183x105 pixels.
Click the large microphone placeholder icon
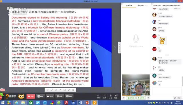[136, 39]
